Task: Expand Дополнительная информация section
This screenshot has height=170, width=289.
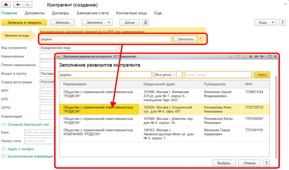Action: (3, 156)
